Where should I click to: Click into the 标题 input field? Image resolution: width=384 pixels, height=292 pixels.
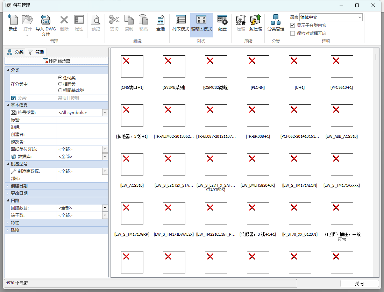(x=82, y=120)
